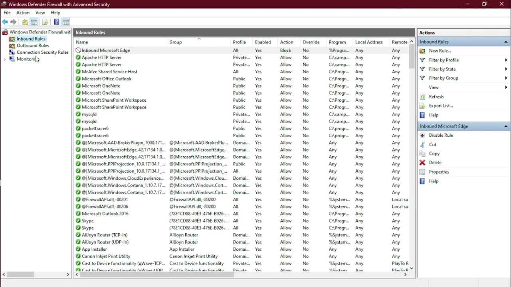Click the console tree's horizontal scrollbar thumb
Screen dimensions: 511x287
[x=20, y=275]
